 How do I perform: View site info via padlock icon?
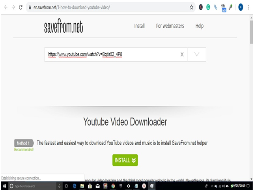30,7
